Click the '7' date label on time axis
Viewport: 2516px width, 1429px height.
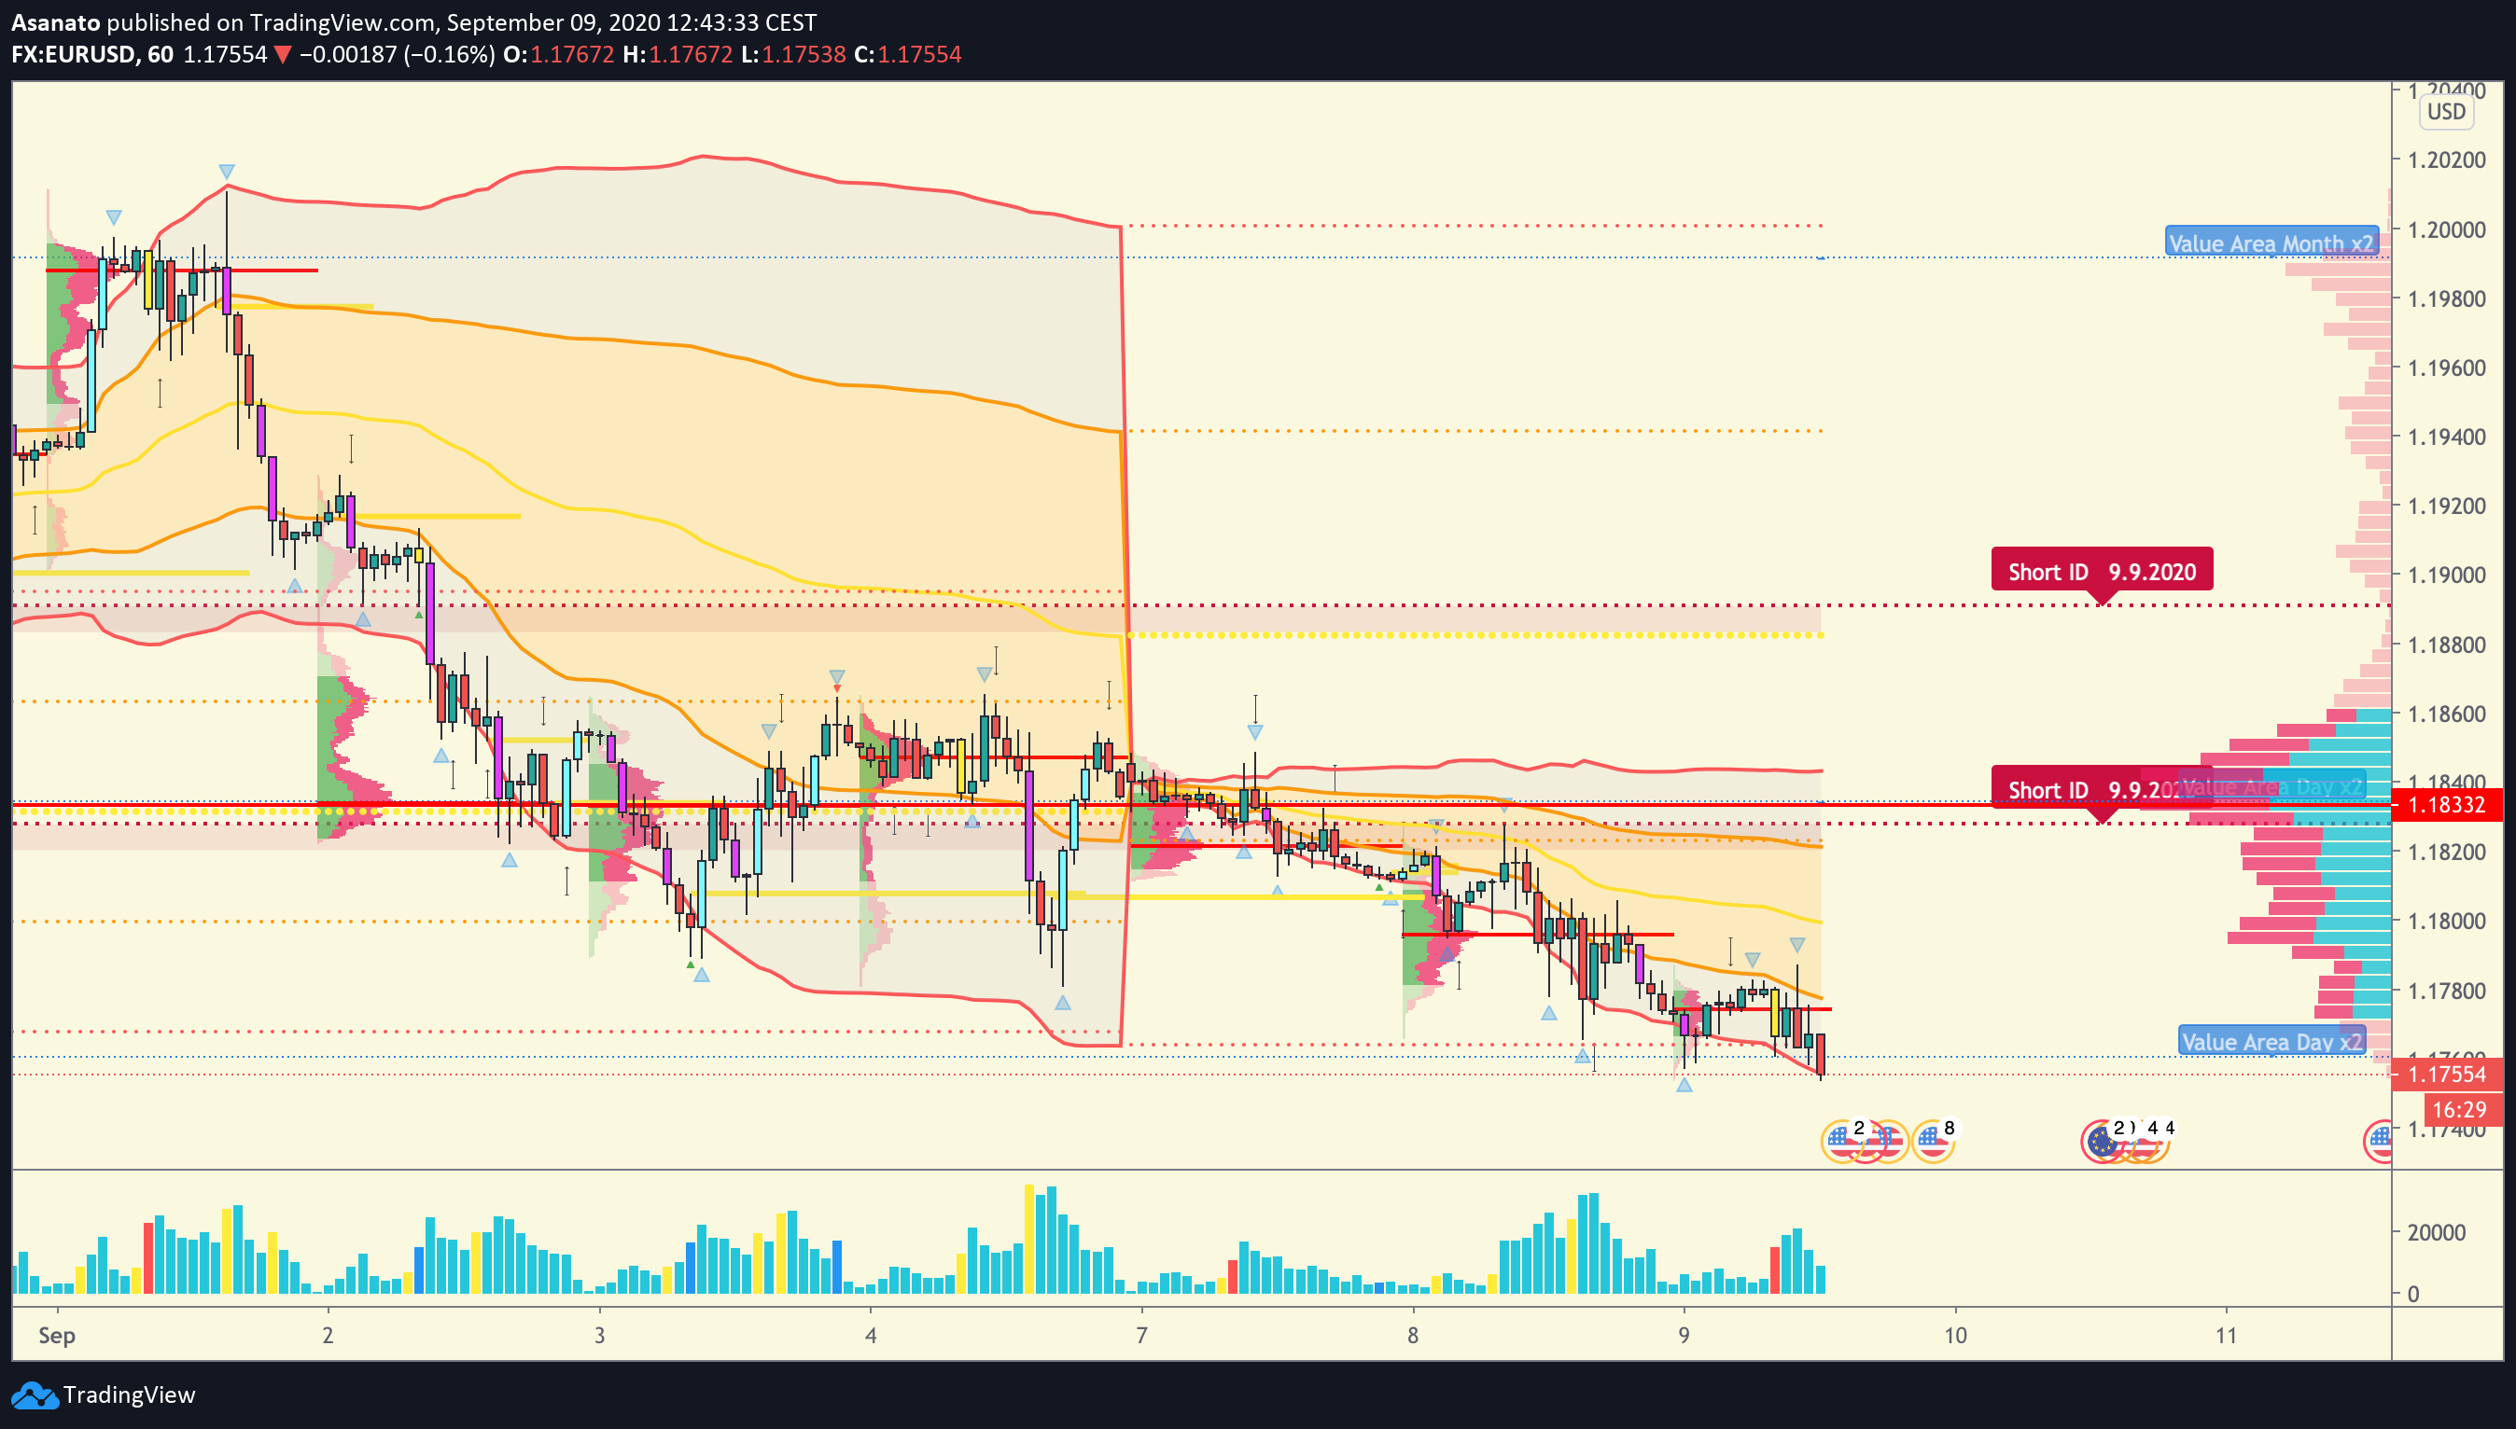(x=1141, y=1336)
